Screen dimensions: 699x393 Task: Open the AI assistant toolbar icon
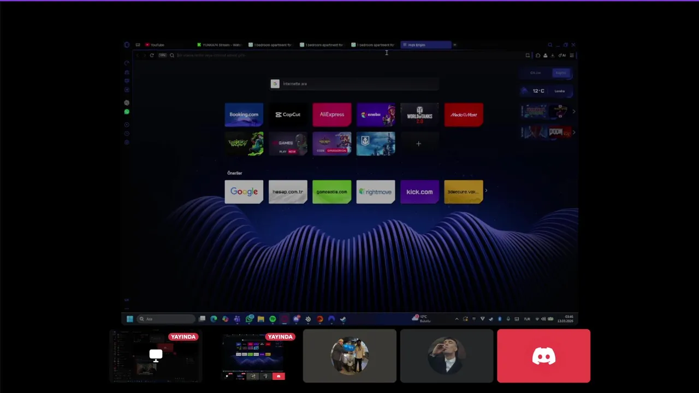(x=562, y=55)
